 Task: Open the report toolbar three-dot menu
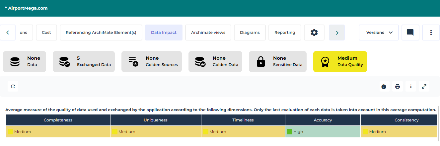pyautogui.click(x=411, y=87)
